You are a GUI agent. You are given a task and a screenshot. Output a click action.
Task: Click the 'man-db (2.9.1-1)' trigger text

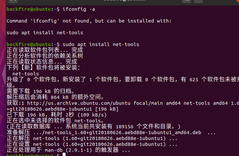tap(69, 150)
